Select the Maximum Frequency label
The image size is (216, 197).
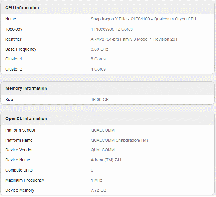(x=25, y=180)
